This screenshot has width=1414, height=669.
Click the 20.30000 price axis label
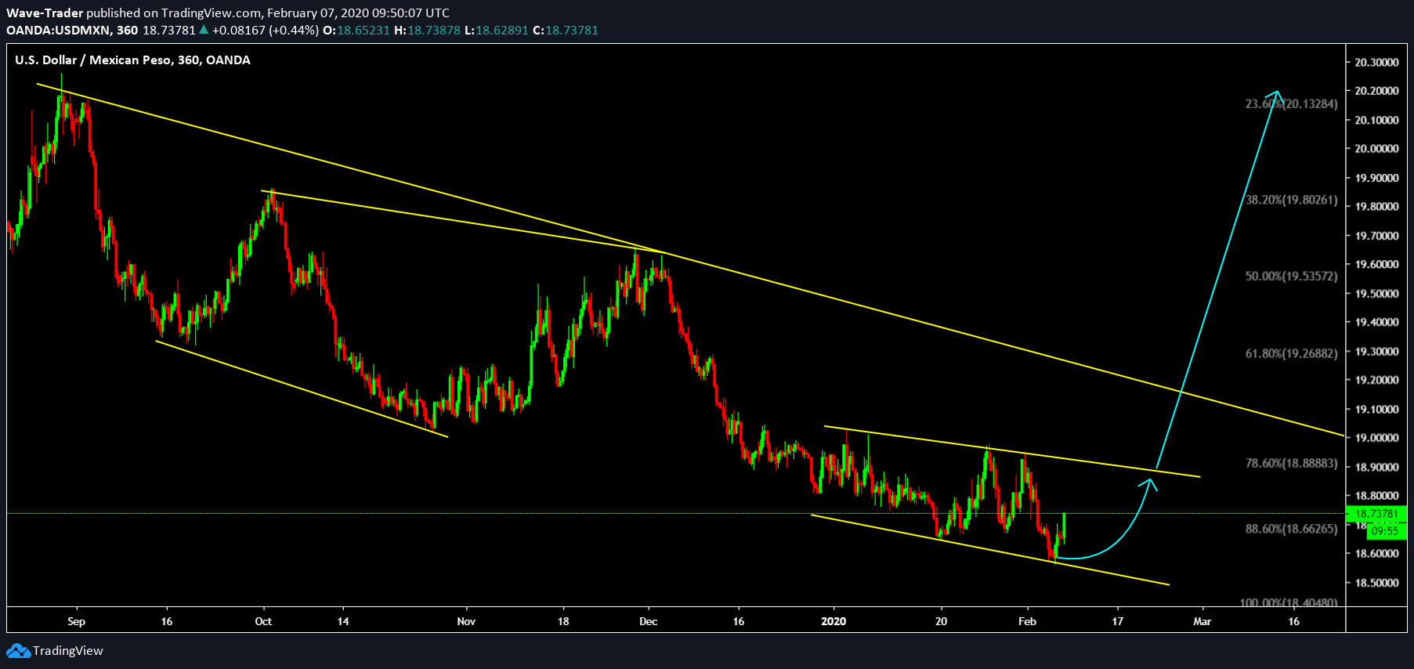point(1376,62)
